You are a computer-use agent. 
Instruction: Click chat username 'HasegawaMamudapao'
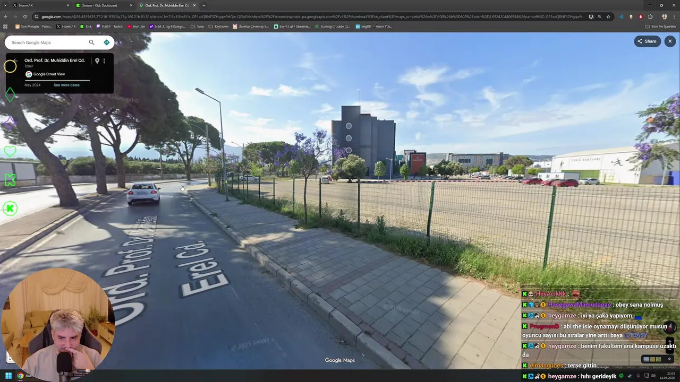[580, 305]
